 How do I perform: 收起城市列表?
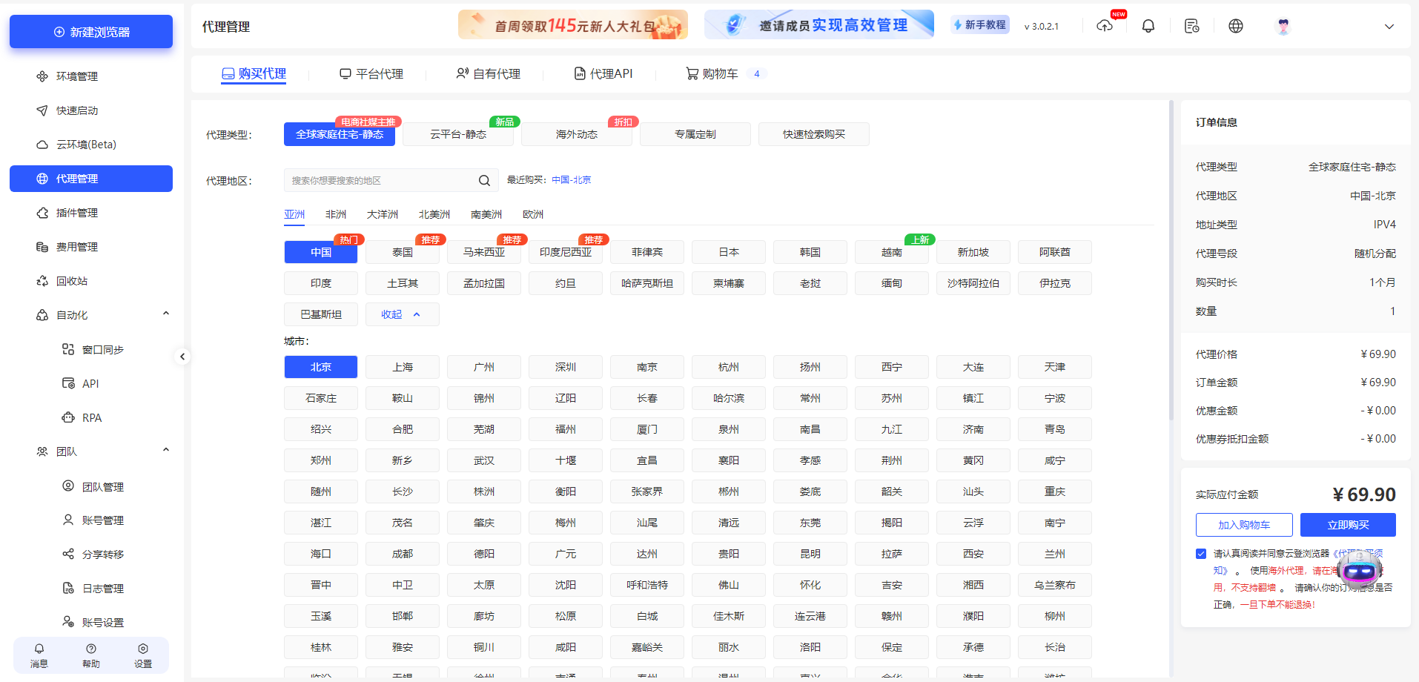[402, 314]
